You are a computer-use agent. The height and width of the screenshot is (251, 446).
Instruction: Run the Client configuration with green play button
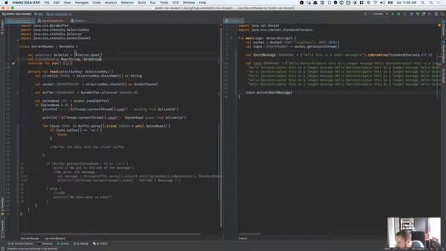click(x=393, y=14)
